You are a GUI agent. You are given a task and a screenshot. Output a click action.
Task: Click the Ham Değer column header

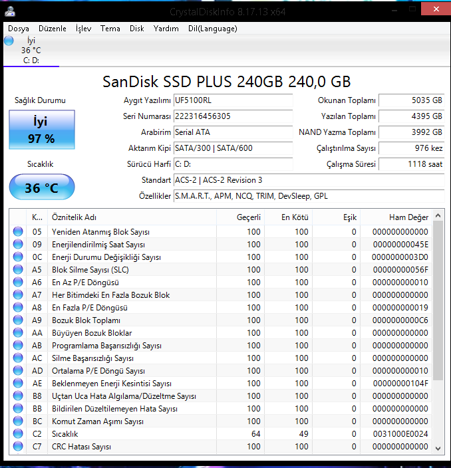396,217
